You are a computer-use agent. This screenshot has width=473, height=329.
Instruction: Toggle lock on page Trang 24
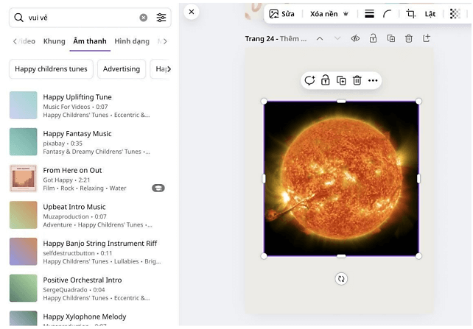coord(373,38)
